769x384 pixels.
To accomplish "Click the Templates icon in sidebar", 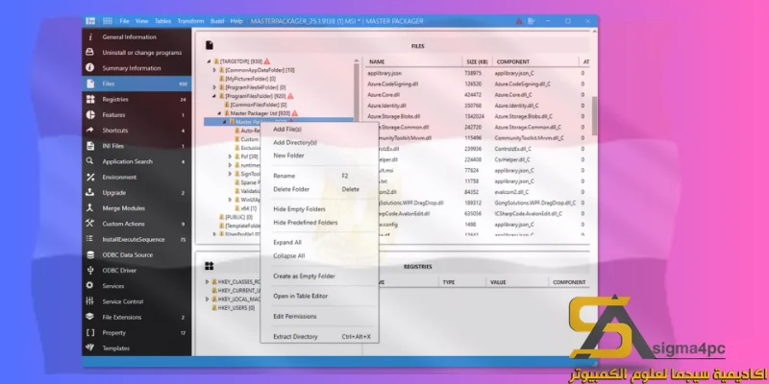I will point(89,348).
